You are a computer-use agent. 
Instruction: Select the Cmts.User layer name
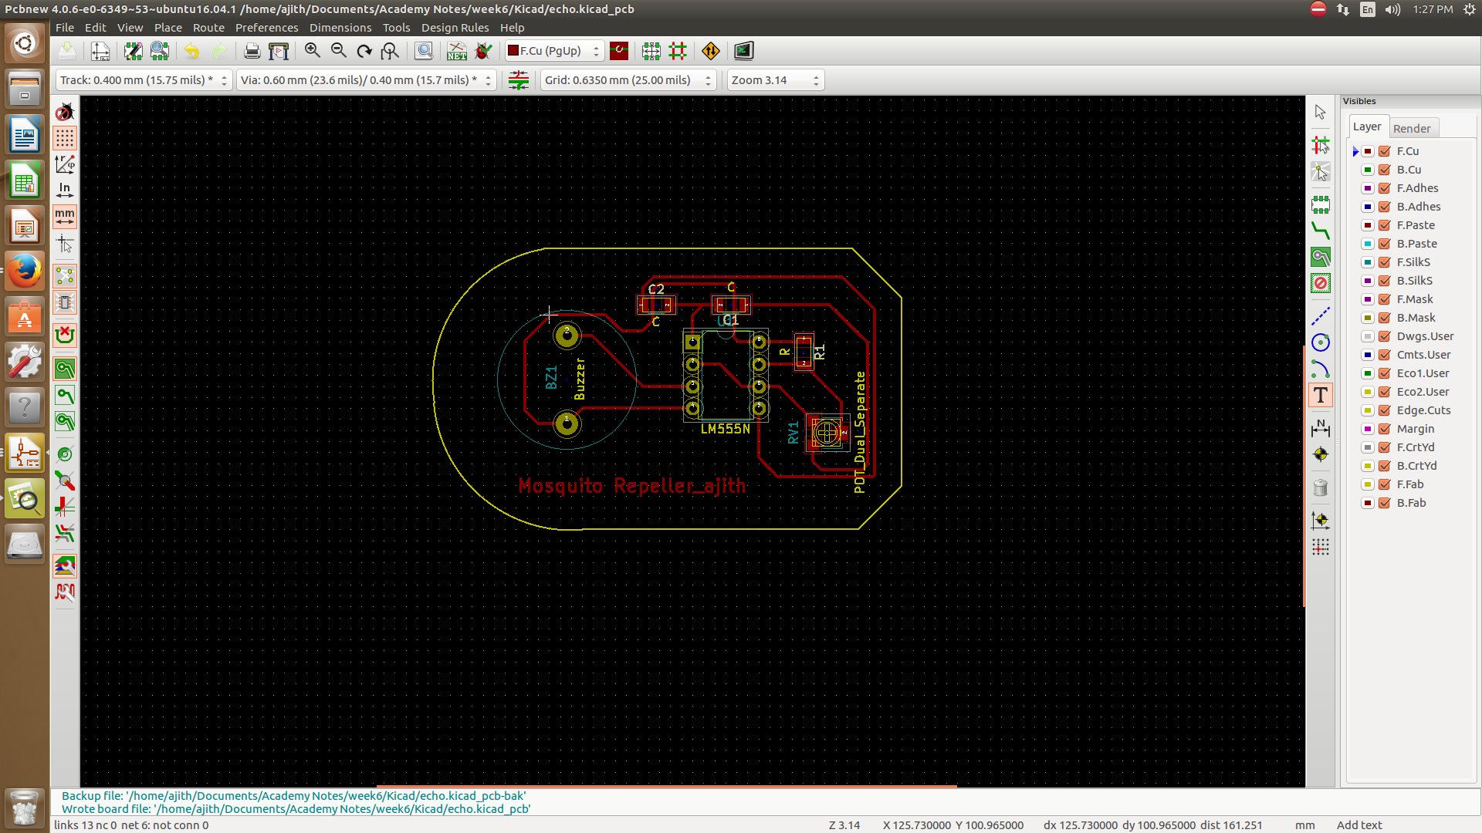[1423, 355]
